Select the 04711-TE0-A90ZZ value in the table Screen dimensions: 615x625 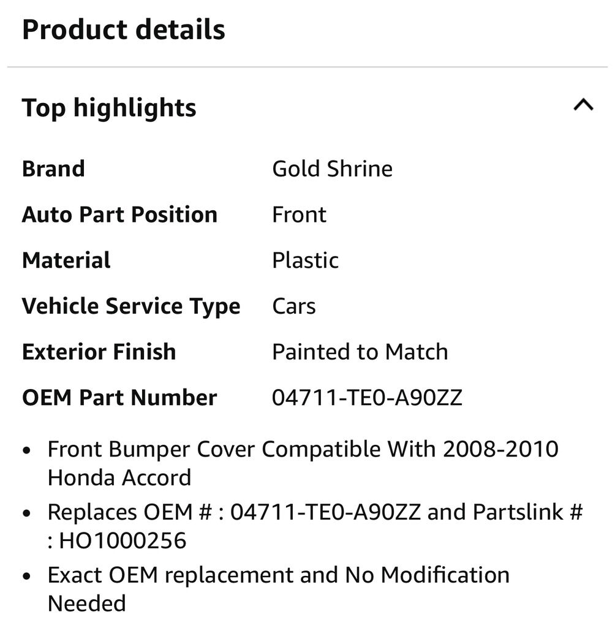coord(367,398)
